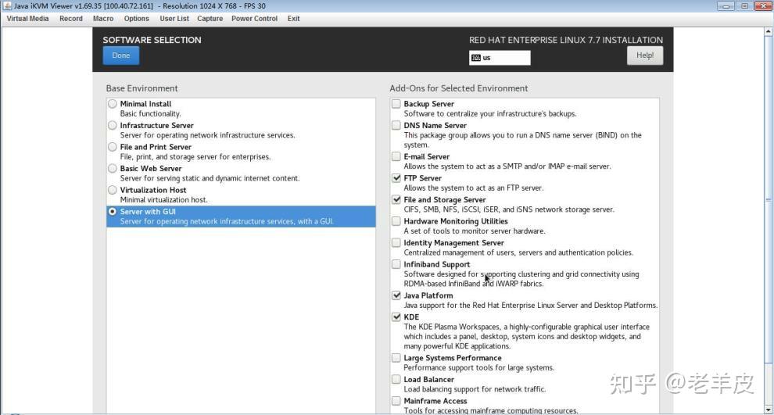Check the Load Balancer checkbox

pos(396,380)
